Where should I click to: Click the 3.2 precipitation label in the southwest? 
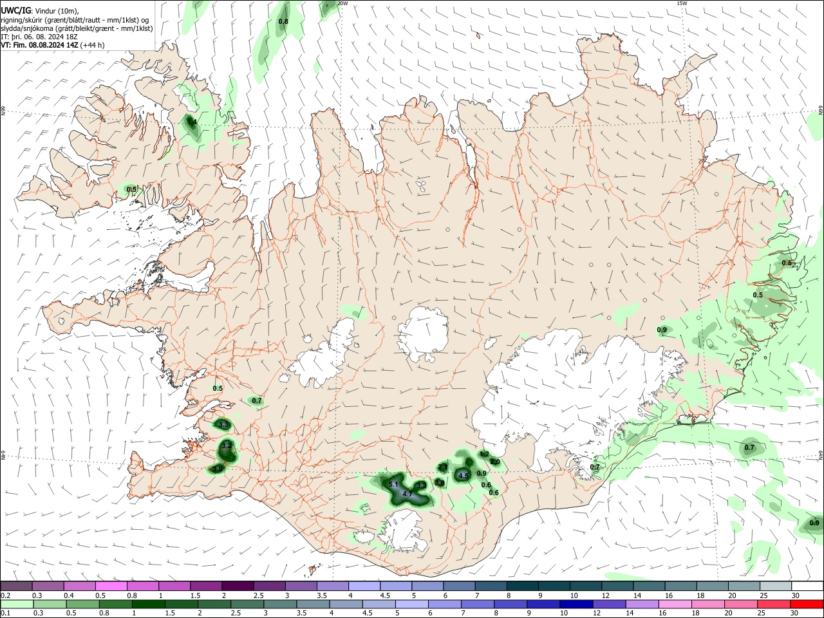pyautogui.click(x=227, y=445)
